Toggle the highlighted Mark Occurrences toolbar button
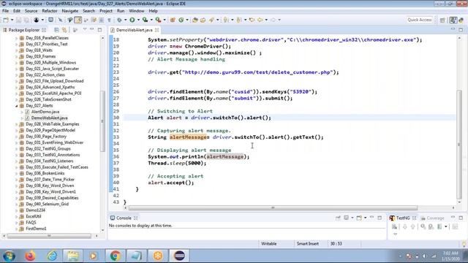This screenshot has width=468, height=263. (x=78, y=20)
